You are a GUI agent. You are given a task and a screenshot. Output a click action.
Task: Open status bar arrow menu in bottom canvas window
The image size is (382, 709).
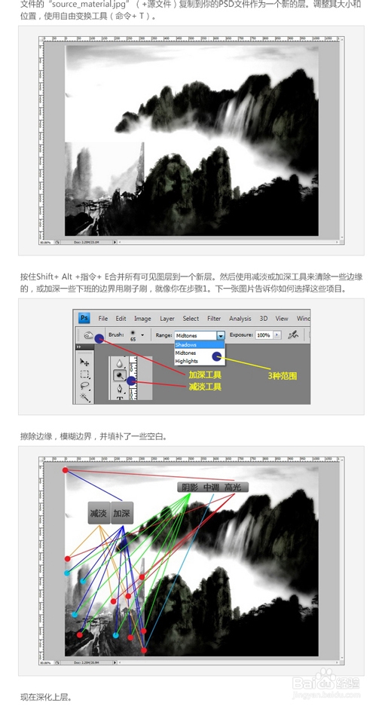pyautogui.click(x=115, y=662)
